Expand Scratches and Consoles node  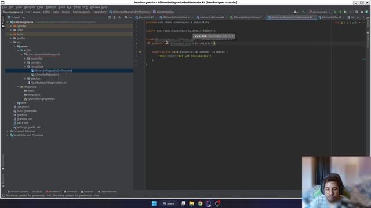(x=8, y=135)
